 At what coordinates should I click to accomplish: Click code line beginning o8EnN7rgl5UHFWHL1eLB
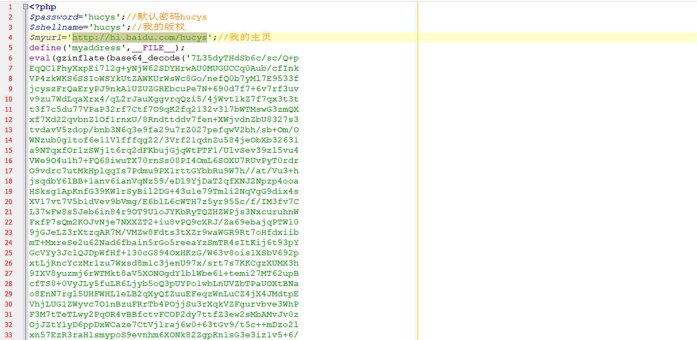tap(164, 294)
